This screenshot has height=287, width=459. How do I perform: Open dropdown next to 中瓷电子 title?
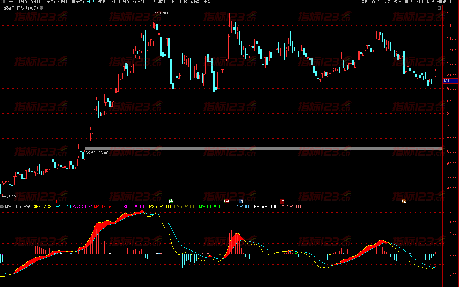pyautogui.click(x=41, y=8)
